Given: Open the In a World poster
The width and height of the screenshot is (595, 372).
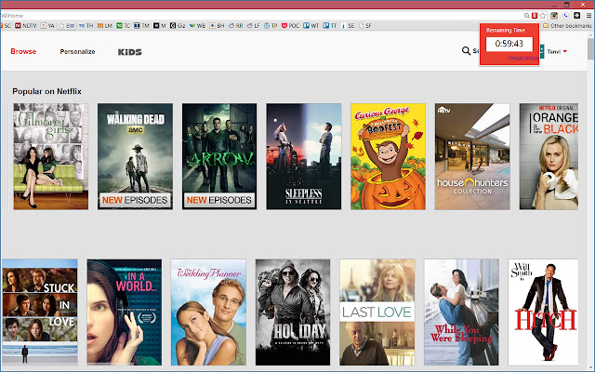Looking at the screenshot, I should (124, 312).
